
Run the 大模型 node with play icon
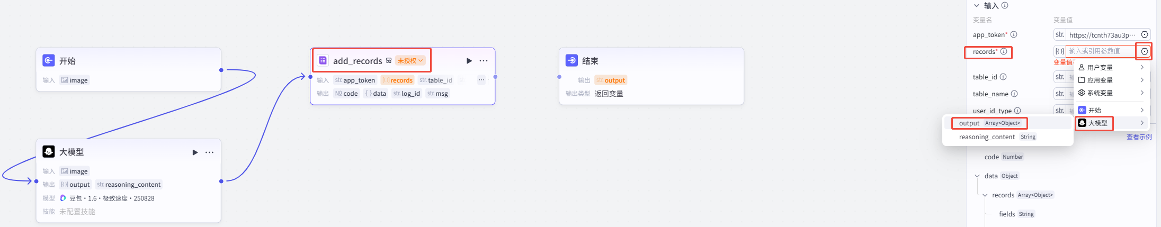[x=195, y=152]
